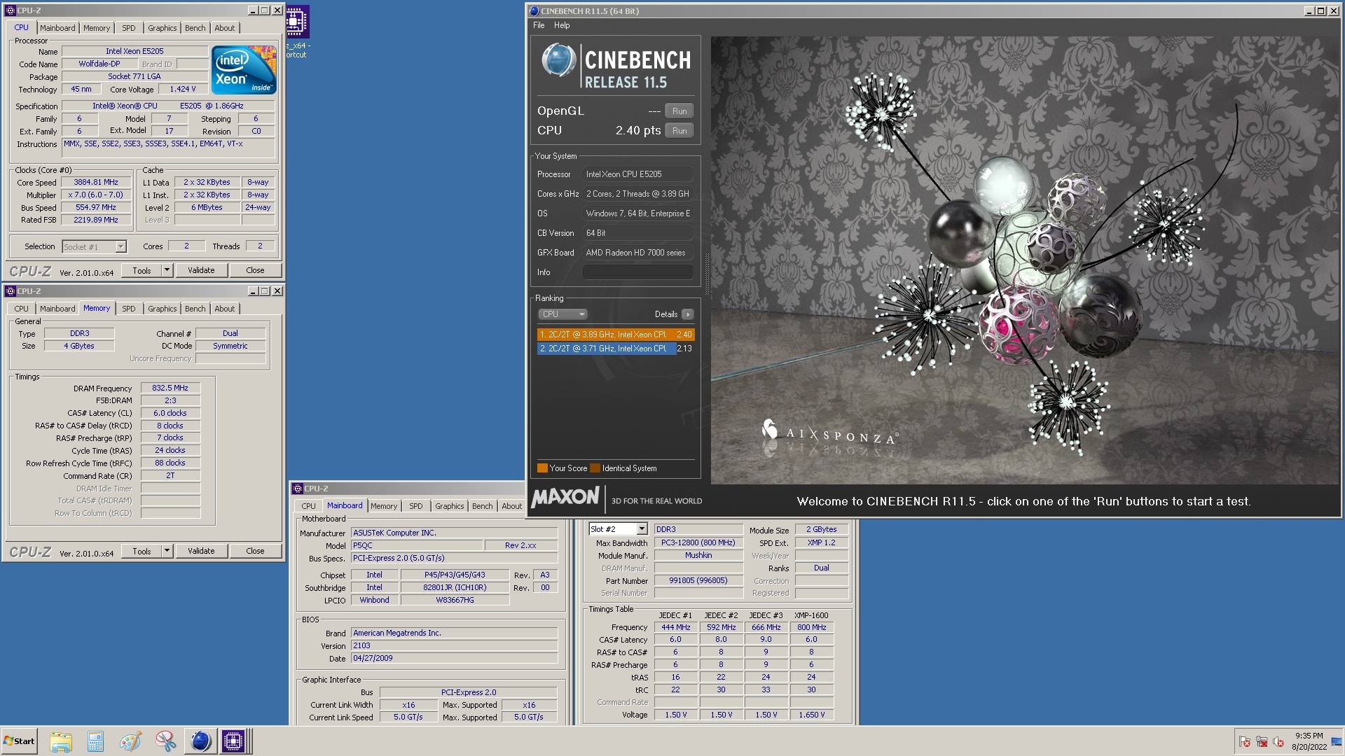Screen dimensions: 1345x756
Task: Click the Cinebench panel splitter handle
Action: 706,273
